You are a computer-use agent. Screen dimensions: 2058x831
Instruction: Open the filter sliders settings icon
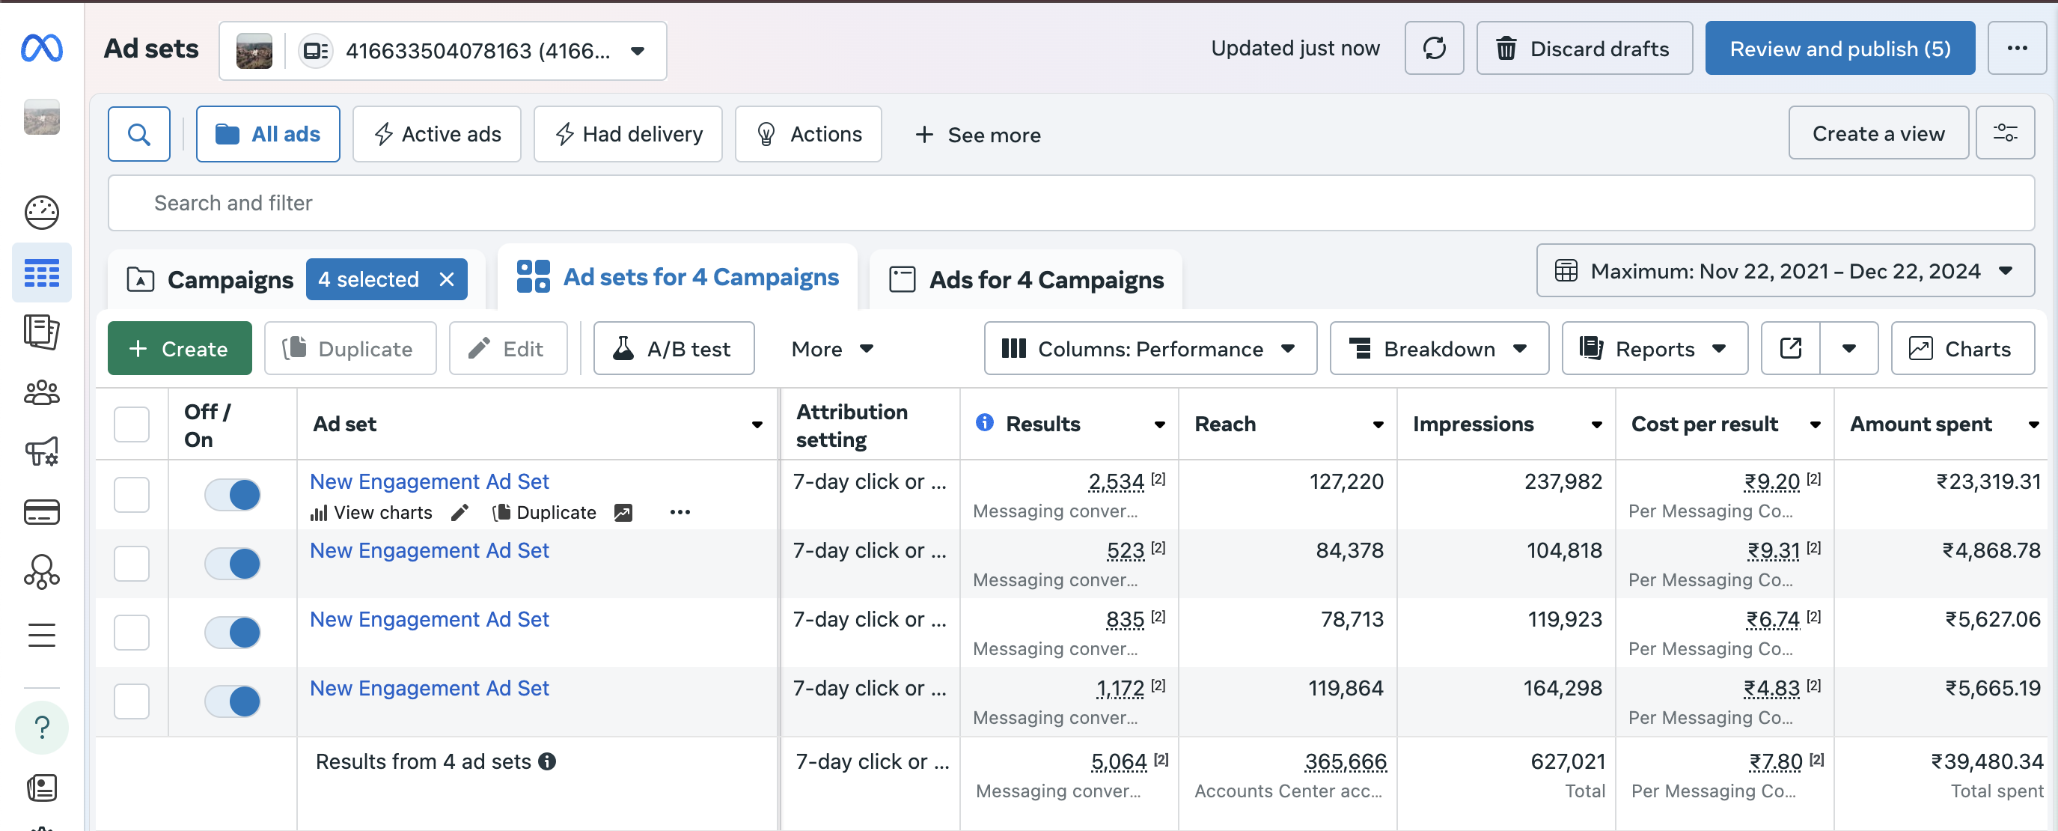(x=2004, y=133)
